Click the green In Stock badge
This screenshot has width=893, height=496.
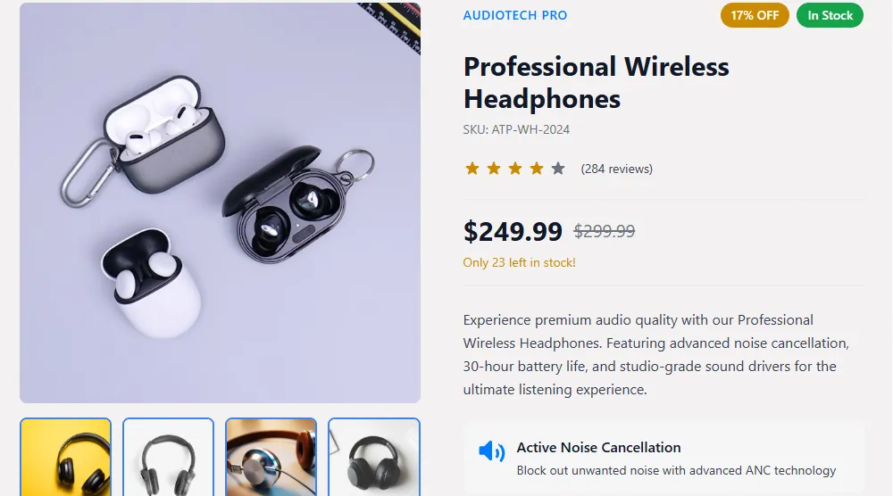click(x=830, y=15)
